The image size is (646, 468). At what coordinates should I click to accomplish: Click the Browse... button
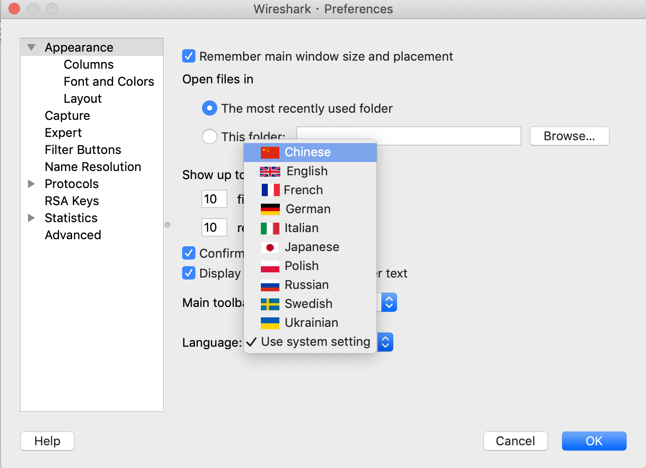(569, 136)
